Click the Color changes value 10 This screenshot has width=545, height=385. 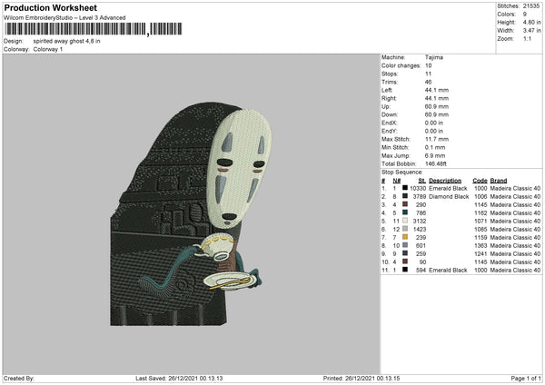(x=428, y=65)
